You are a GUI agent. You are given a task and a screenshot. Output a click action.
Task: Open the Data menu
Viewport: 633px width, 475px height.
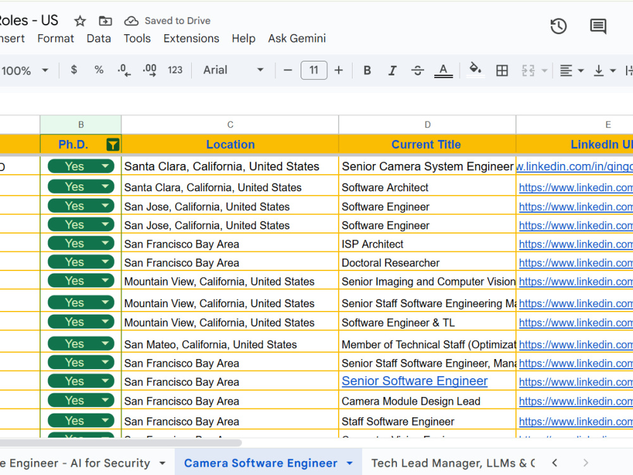(x=99, y=39)
